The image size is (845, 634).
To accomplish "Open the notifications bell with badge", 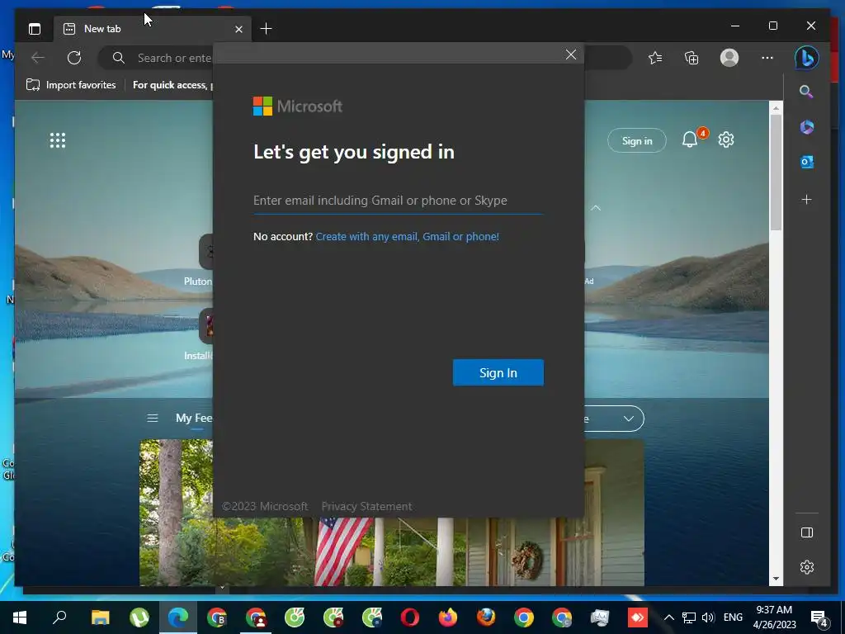I will (x=691, y=140).
